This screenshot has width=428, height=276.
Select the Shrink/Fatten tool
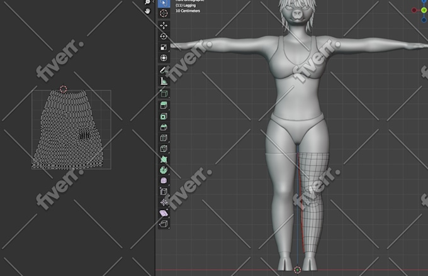pos(164,202)
